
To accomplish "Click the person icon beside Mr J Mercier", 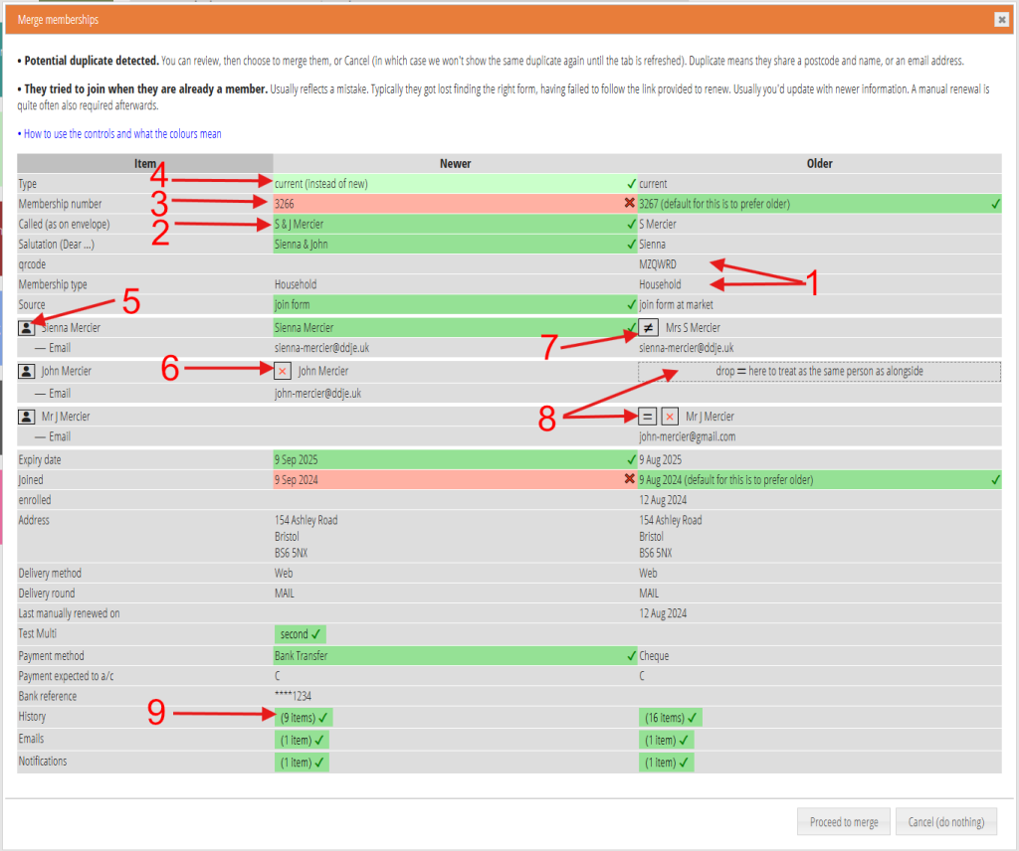I will pos(27,417).
